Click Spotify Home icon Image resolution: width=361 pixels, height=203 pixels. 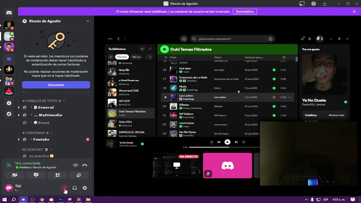pyautogui.click(x=184, y=39)
